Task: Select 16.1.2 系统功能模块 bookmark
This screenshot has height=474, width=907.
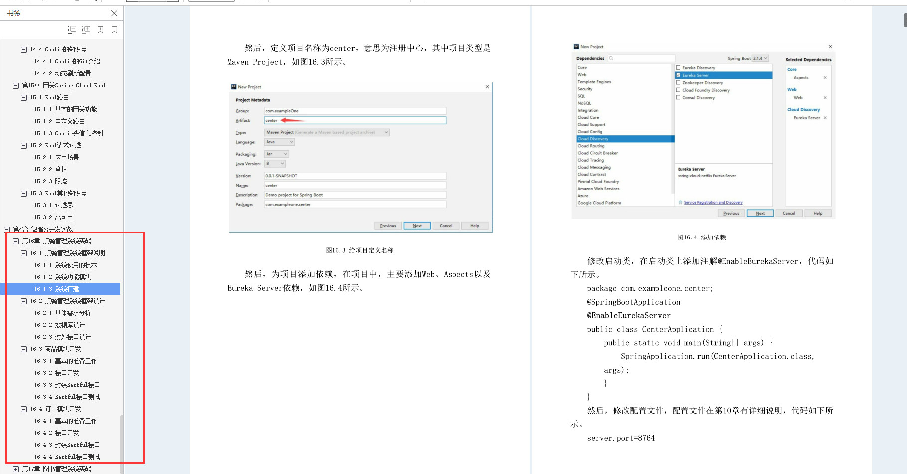Action: [62, 277]
